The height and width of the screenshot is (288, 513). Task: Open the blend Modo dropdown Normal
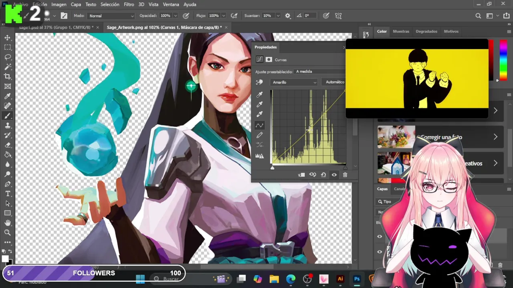[x=111, y=16]
